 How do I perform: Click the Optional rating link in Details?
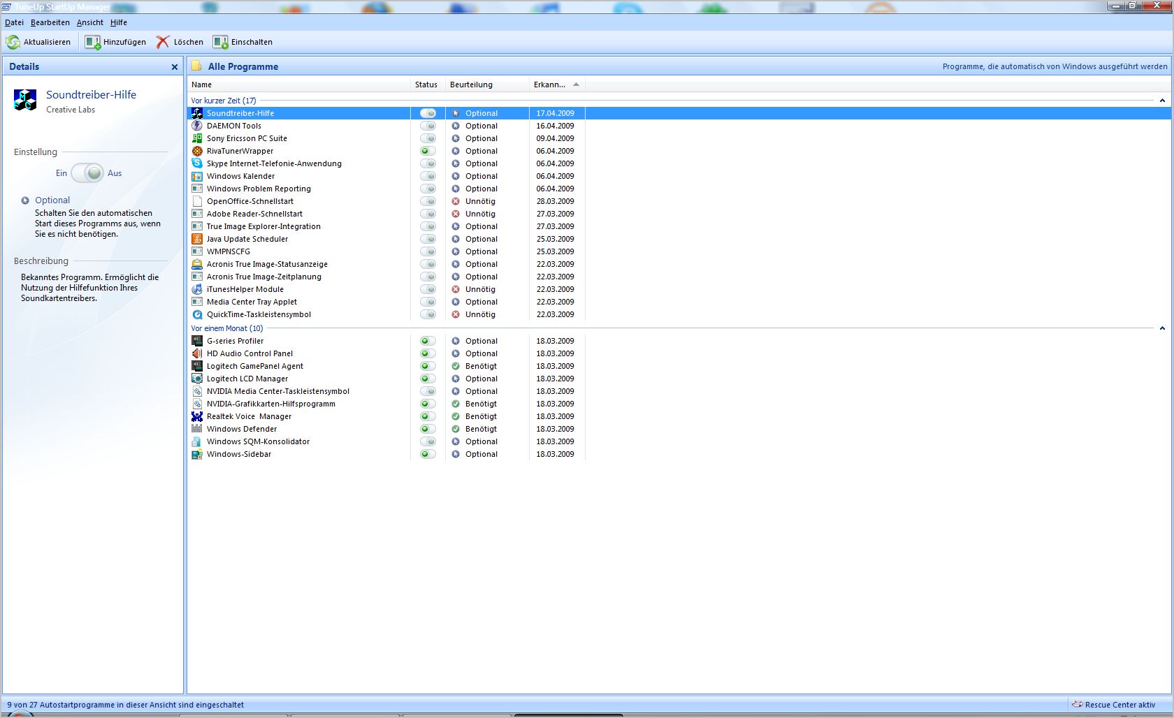pos(52,200)
